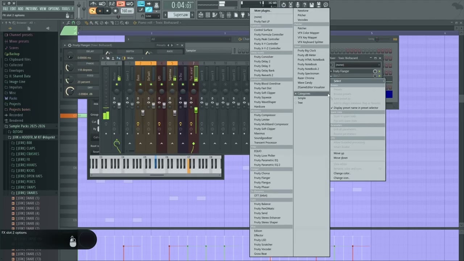The height and width of the screenshot is (261, 464).
Task: Click the undo history icon in top toolbar
Action: point(283,5)
